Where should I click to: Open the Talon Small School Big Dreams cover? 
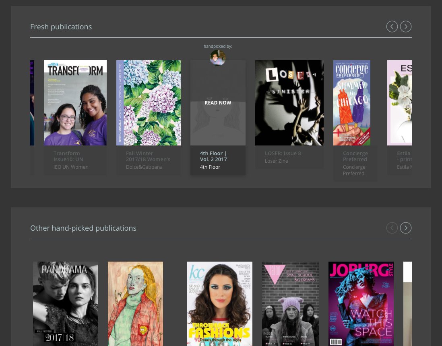coord(290,304)
